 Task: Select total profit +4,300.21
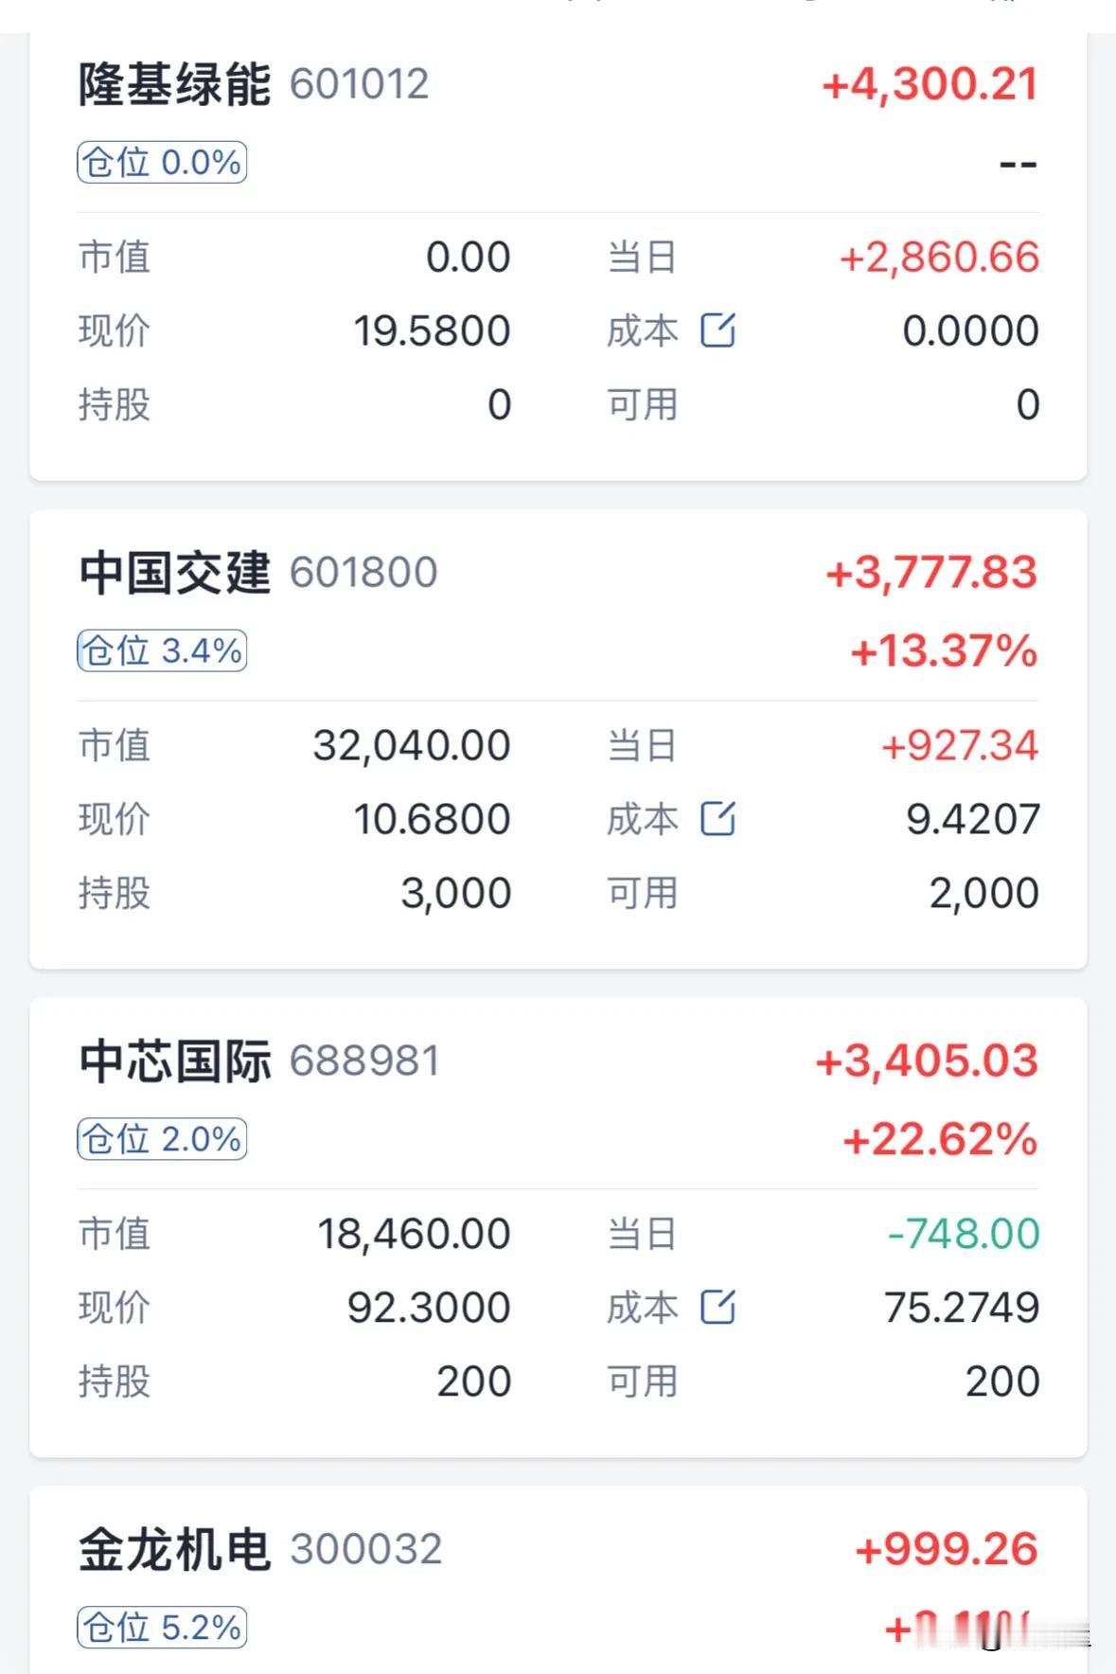coord(930,84)
